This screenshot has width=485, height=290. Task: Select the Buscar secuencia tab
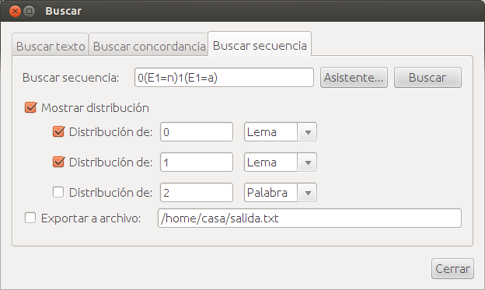point(260,45)
